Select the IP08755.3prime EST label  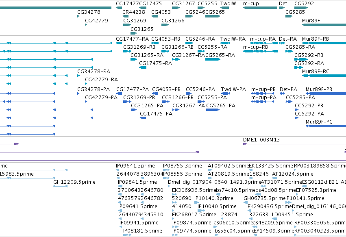[x=182, y=166]
